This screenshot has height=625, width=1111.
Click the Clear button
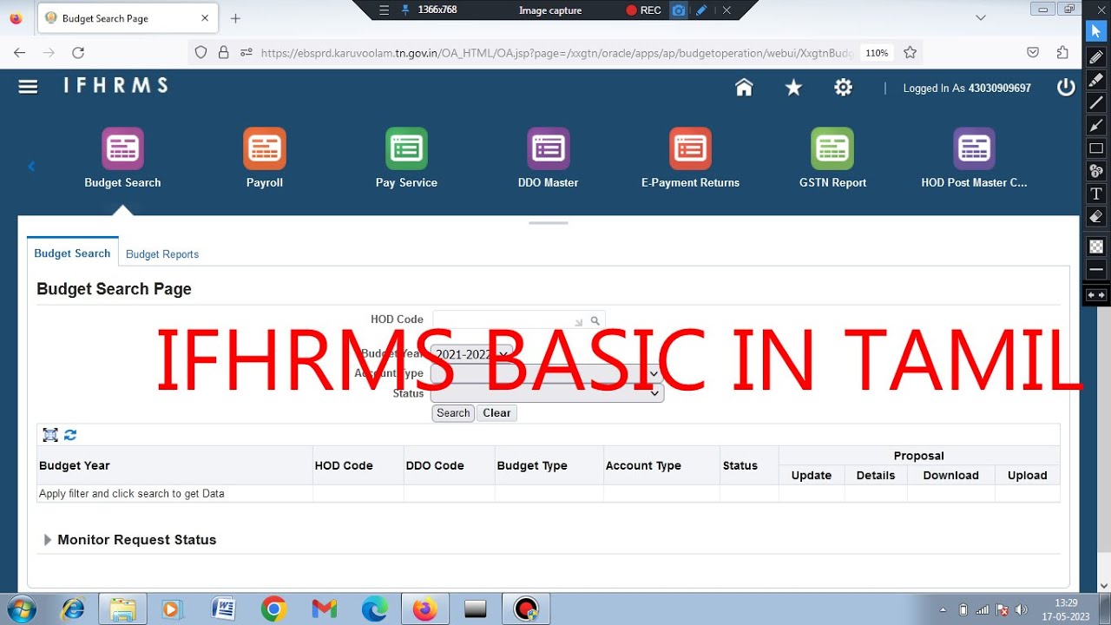coord(496,413)
